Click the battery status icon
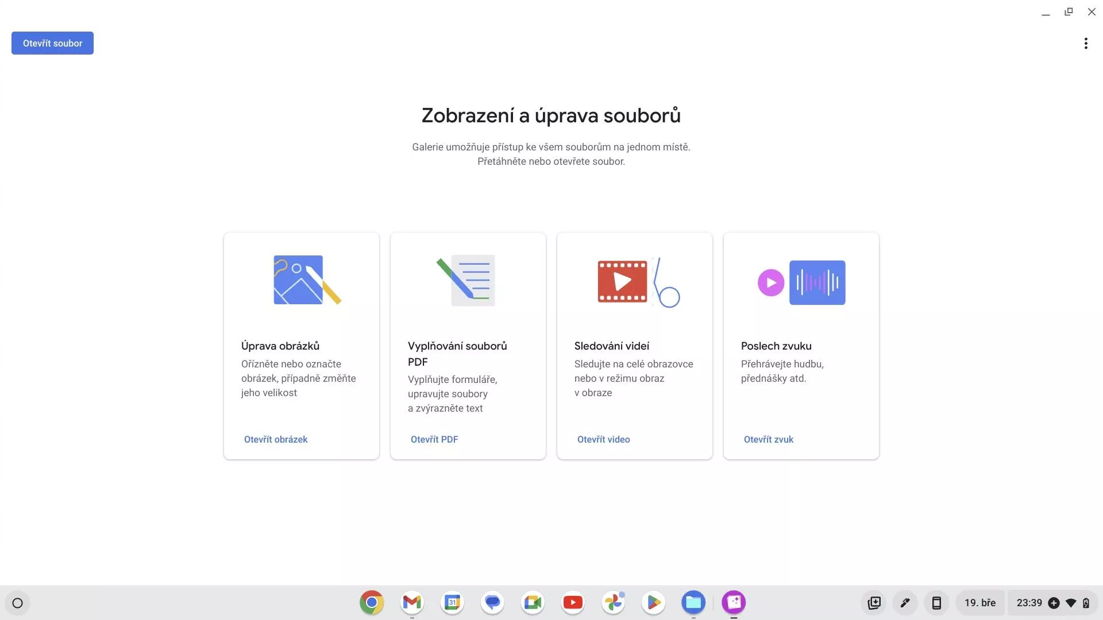The height and width of the screenshot is (620, 1103). coord(1086,603)
